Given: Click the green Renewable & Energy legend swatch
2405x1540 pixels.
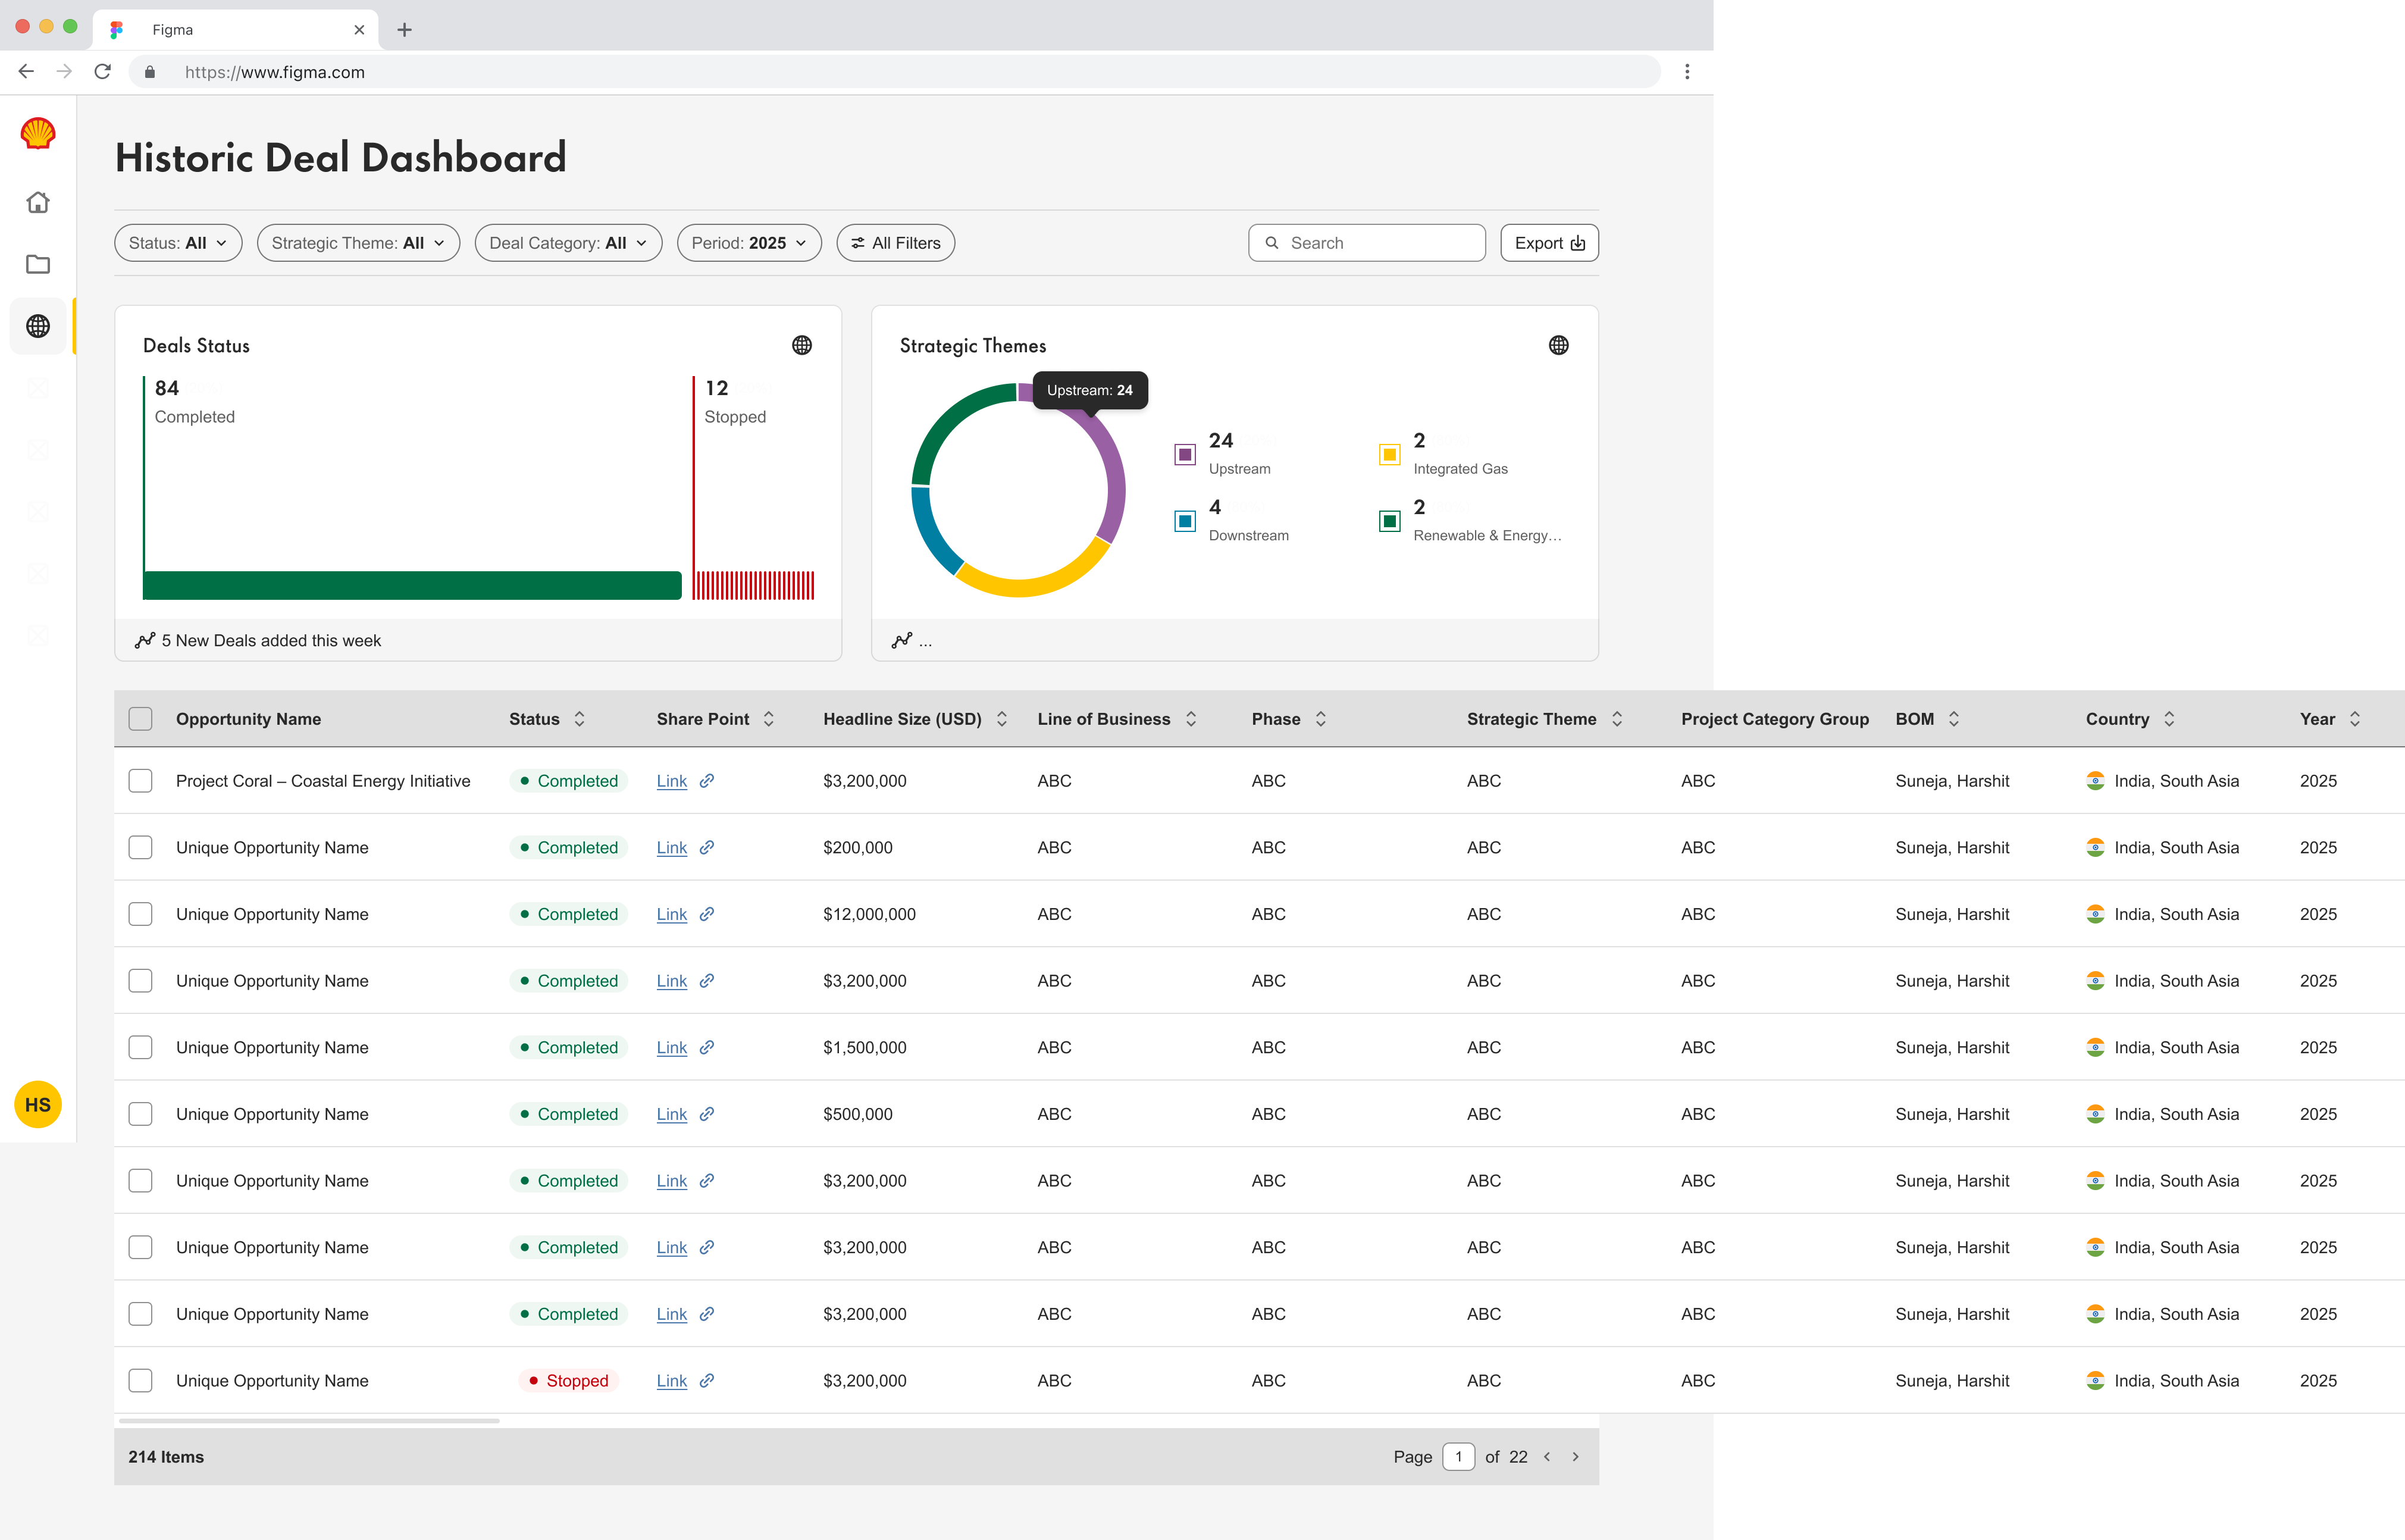Looking at the screenshot, I should pos(1389,521).
